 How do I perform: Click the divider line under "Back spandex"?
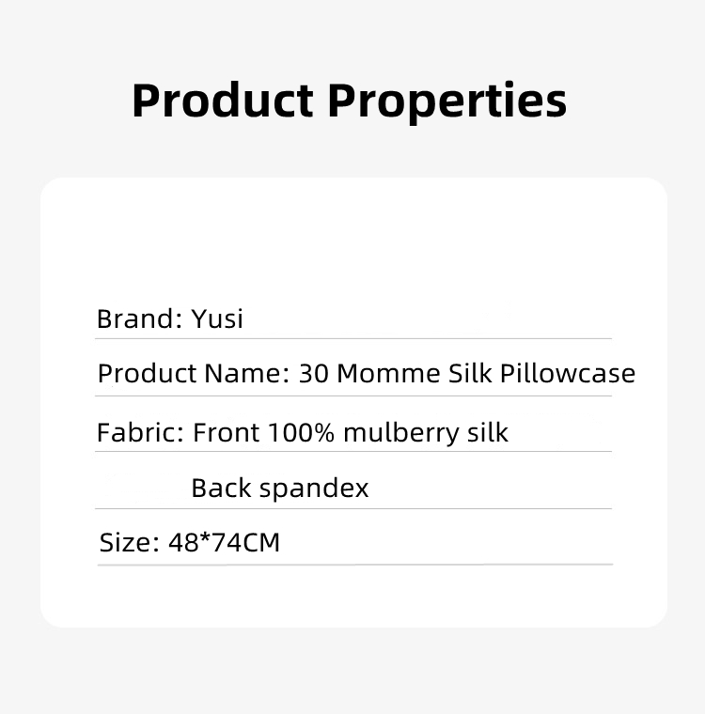(353, 508)
